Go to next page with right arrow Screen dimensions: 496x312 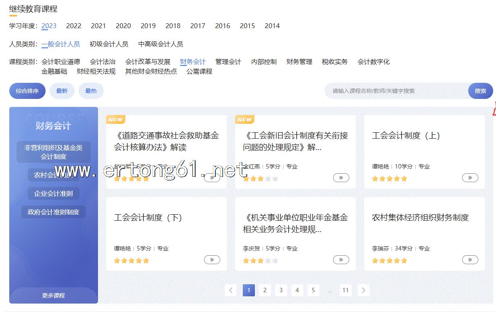363,290
